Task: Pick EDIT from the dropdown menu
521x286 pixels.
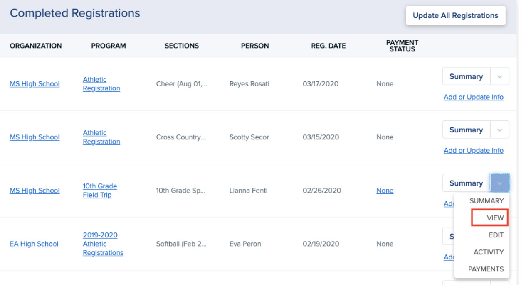Action: (x=496, y=235)
